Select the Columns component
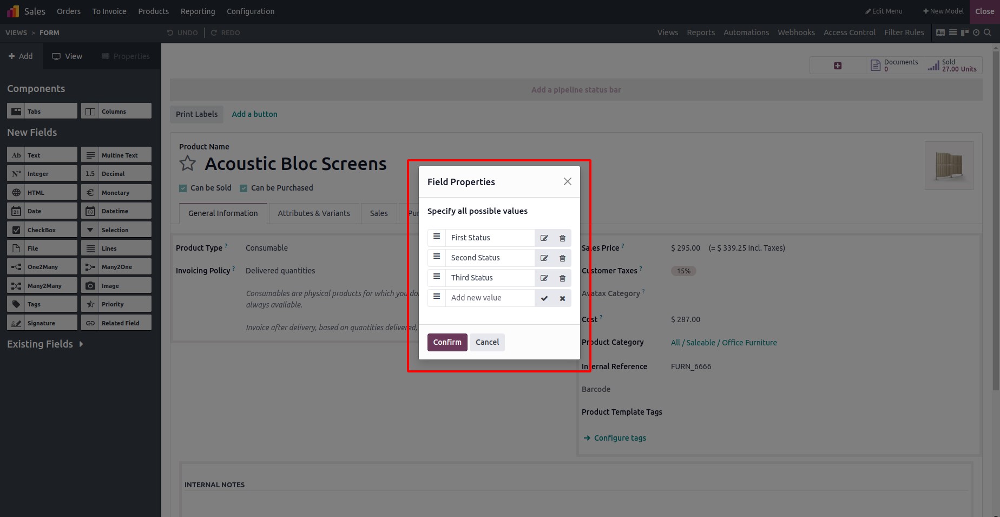The height and width of the screenshot is (517, 1000). click(x=116, y=112)
